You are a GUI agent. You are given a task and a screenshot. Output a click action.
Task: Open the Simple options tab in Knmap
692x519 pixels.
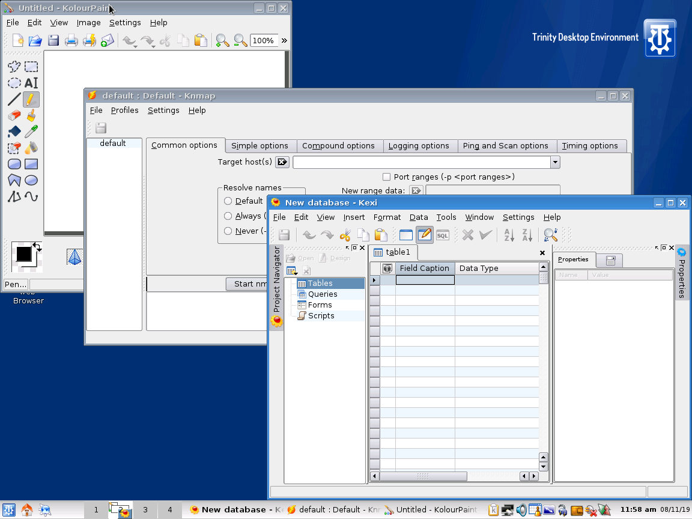(x=259, y=145)
